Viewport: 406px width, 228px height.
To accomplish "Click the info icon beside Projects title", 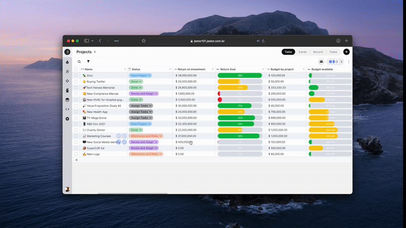I will (x=95, y=52).
